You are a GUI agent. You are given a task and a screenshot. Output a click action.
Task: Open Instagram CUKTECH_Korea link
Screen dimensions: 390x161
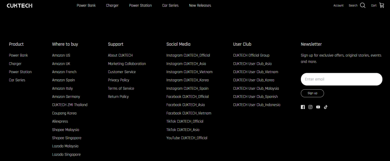point(187,80)
